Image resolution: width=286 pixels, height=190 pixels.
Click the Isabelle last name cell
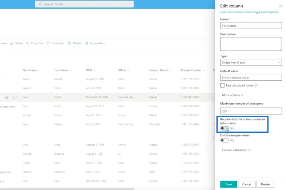58,79
